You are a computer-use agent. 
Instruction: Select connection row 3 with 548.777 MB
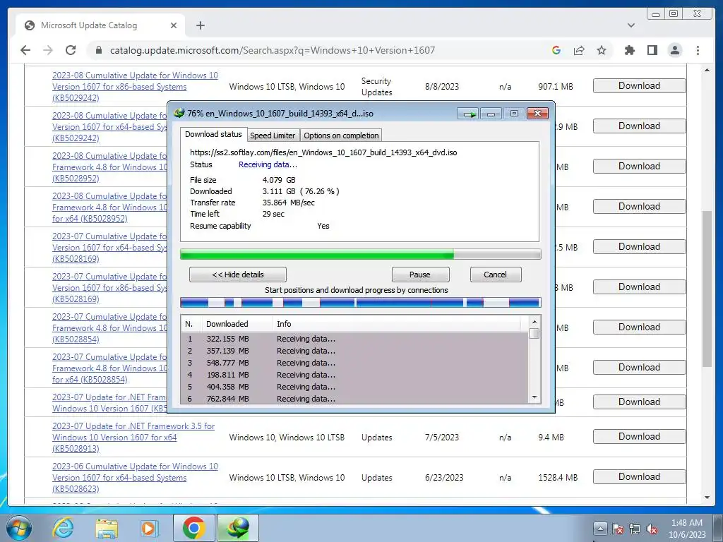(x=354, y=363)
